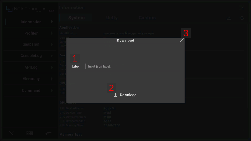
Task: Open the APILog menu item
Action: pos(30,67)
